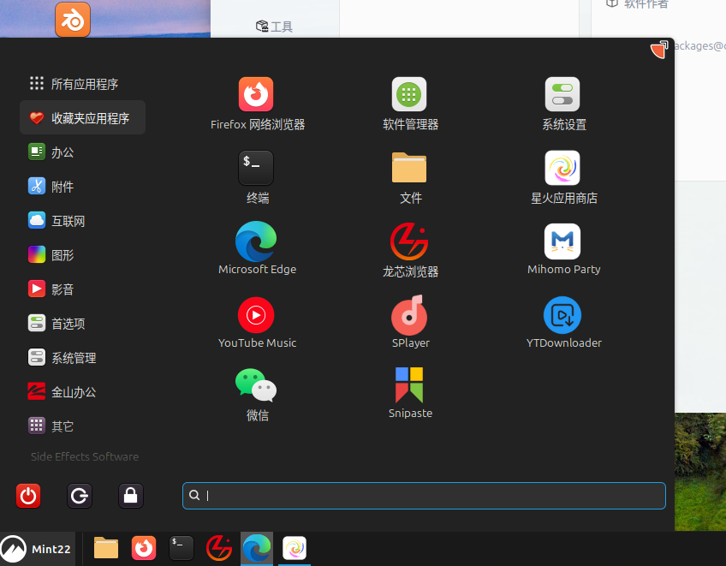Select the 系统管理 category
Viewport: 726px width, 566px height.
click(82, 358)
